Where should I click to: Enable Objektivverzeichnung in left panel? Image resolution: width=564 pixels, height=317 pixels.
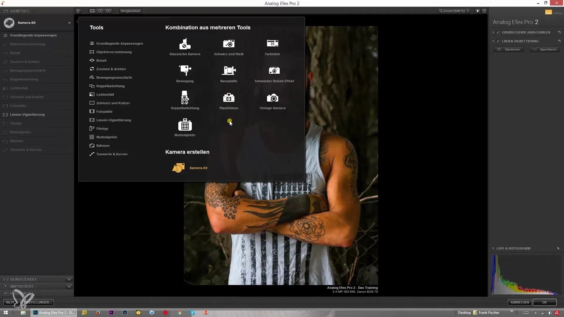[37, 44]
